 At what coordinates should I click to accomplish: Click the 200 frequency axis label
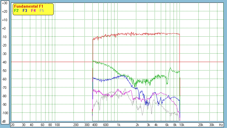tap(76, 125)
